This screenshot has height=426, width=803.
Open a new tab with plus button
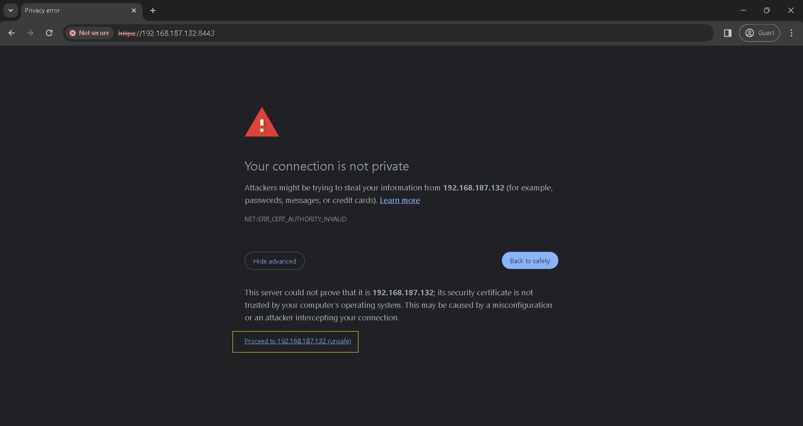coord(153,10)
